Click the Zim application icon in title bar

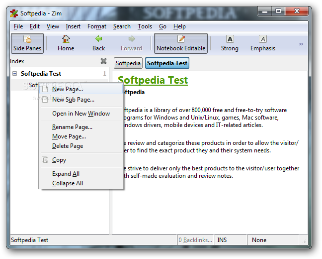tap(14, 13)
